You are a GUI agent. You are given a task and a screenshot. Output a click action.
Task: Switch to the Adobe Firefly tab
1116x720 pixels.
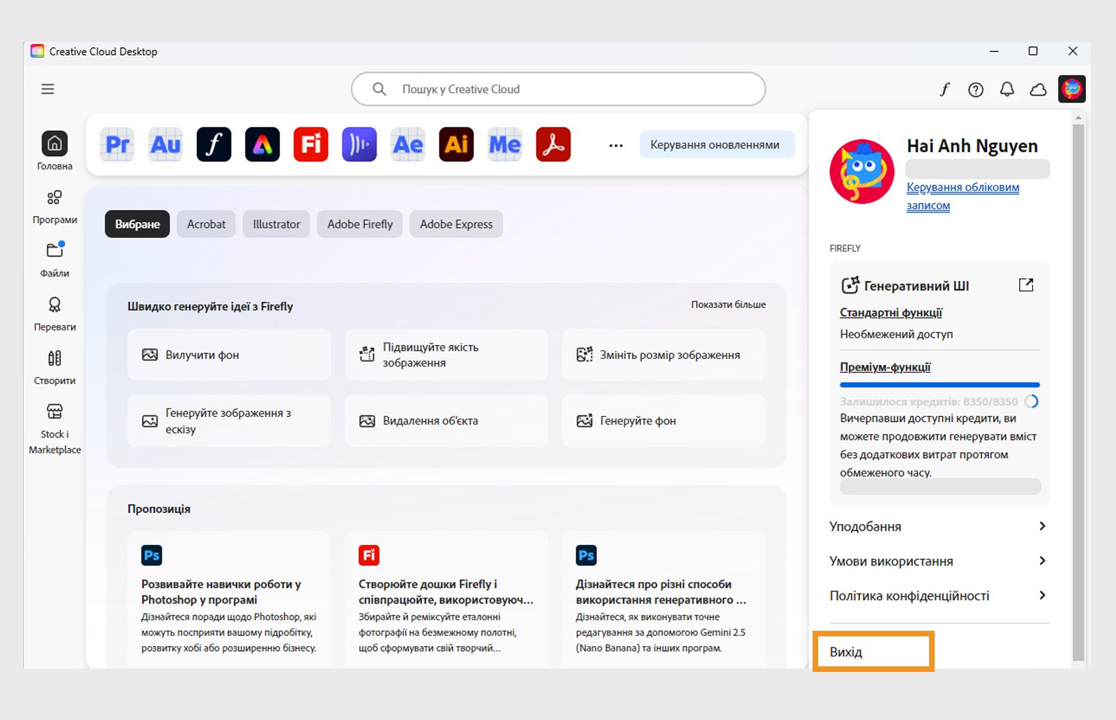click(x=360, y=224)
